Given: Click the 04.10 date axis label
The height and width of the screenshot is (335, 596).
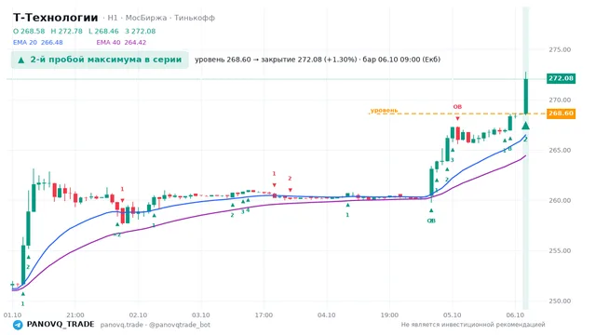Looking at the screenshot, I should 327,315.
